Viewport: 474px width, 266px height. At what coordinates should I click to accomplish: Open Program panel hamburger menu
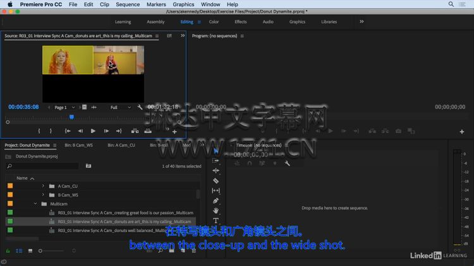tap(242, 36)
